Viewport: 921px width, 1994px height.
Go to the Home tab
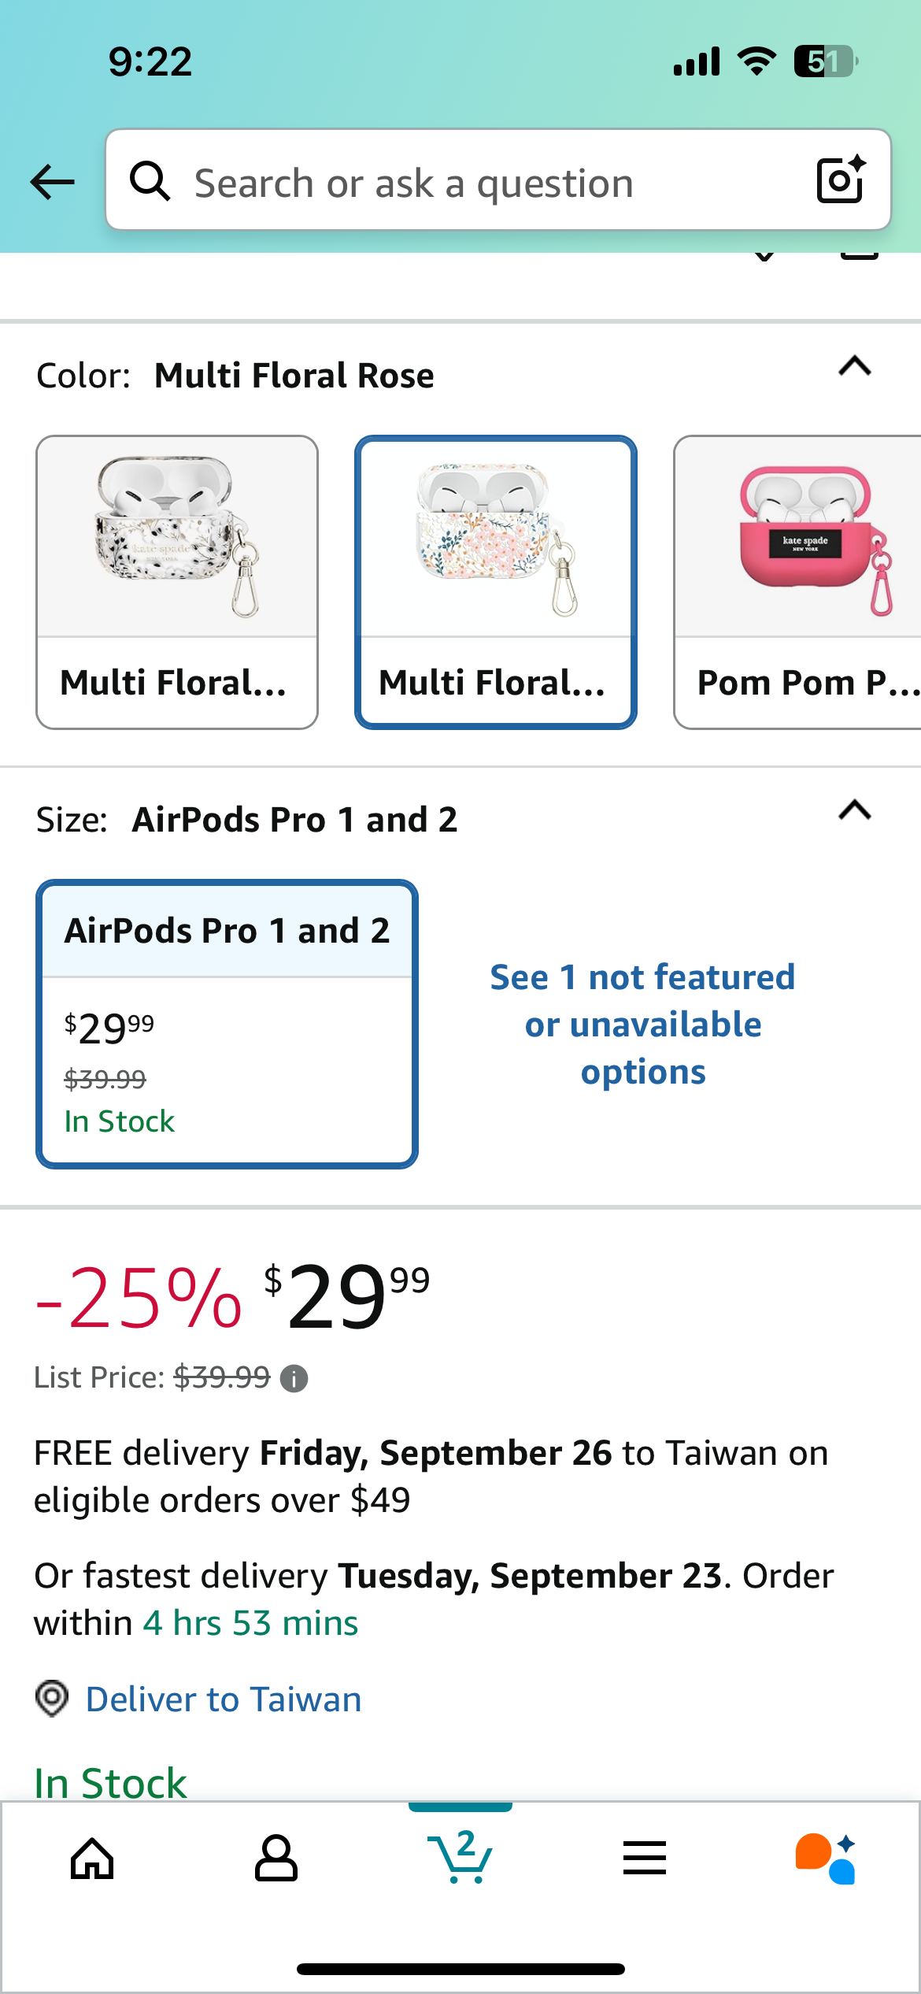click(92, 1859)
